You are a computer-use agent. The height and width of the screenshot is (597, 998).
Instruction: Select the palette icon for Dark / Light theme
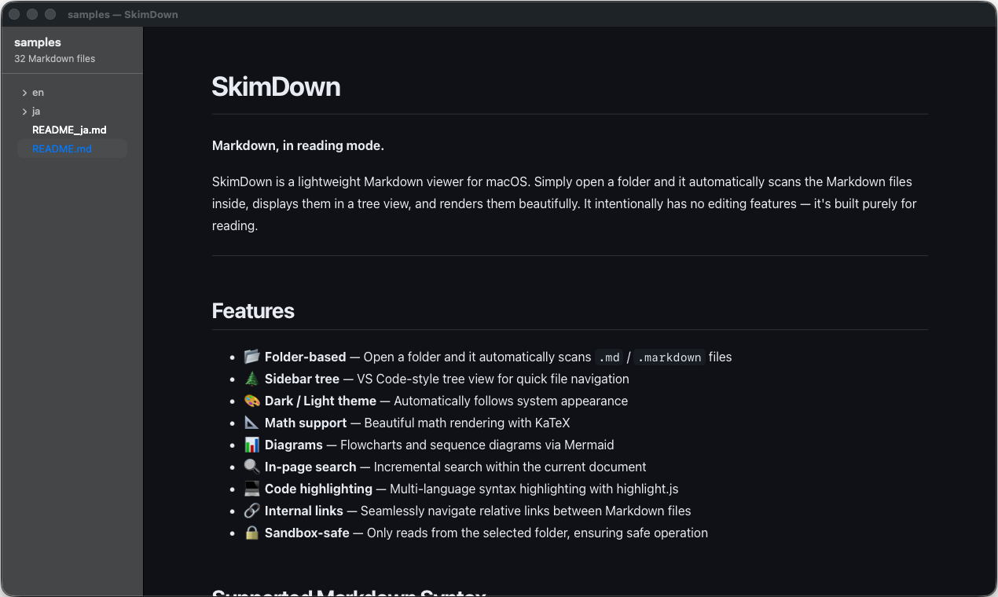[251, 400]
